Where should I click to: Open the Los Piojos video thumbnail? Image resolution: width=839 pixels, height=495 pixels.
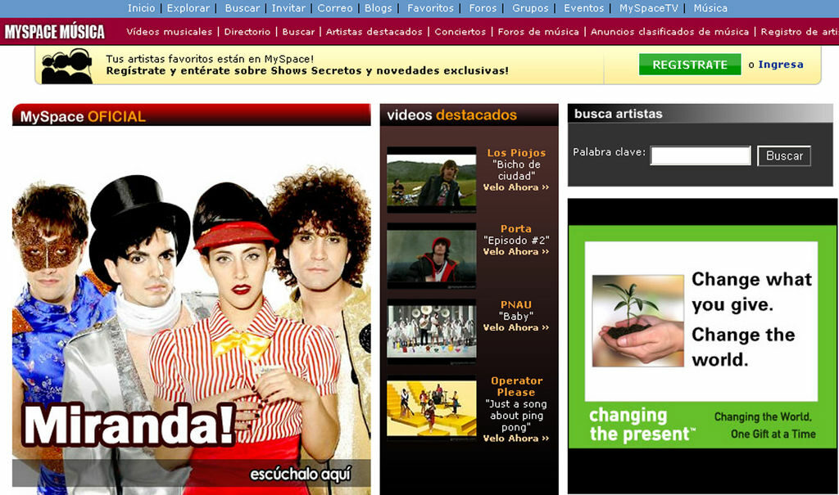coord(431,180)
